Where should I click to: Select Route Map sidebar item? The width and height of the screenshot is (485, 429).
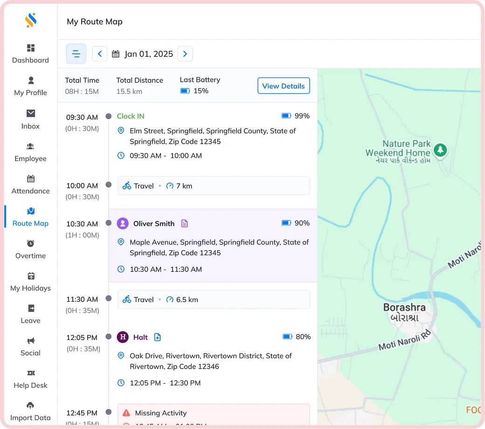pyautogui.click(x=30, y=217)
